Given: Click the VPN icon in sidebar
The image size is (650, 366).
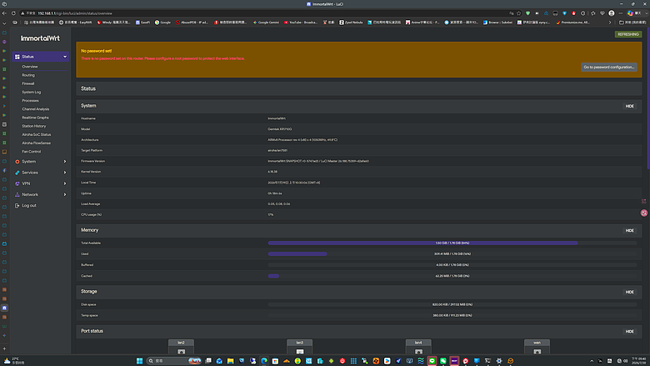Looking at the screenshot, I should coord(17,183).
